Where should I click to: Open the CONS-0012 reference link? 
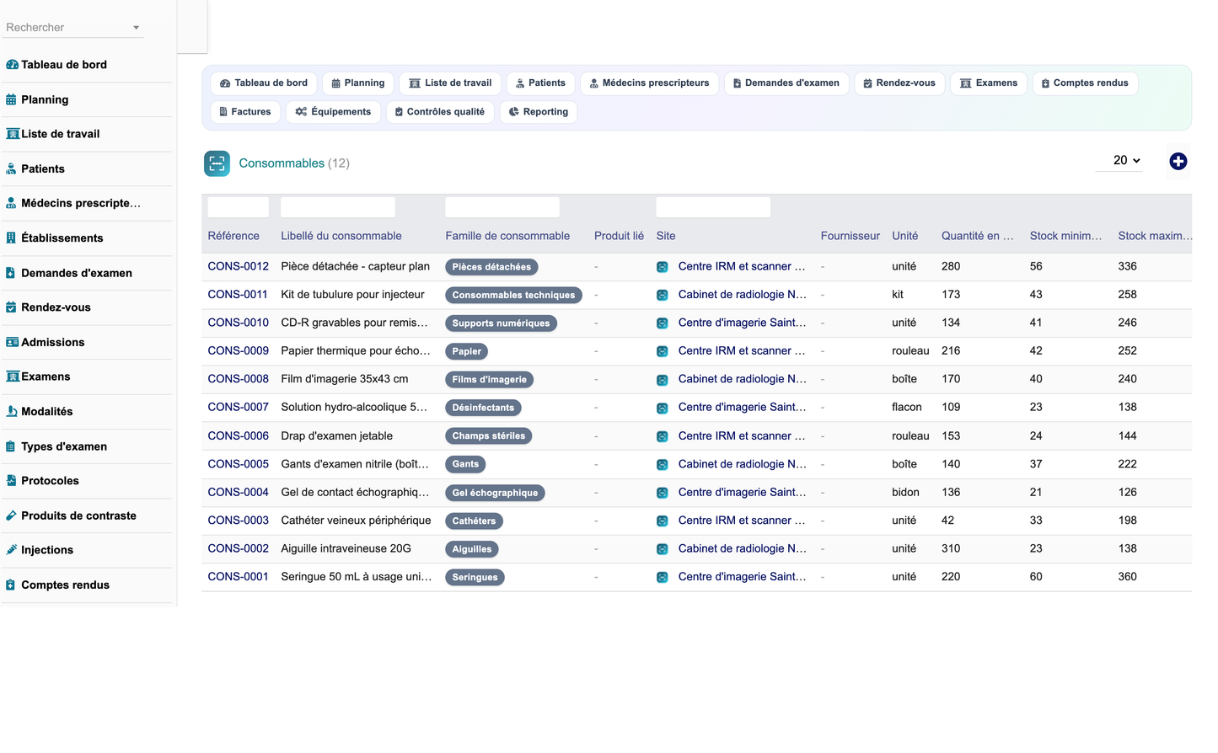(x=239, y=266)
